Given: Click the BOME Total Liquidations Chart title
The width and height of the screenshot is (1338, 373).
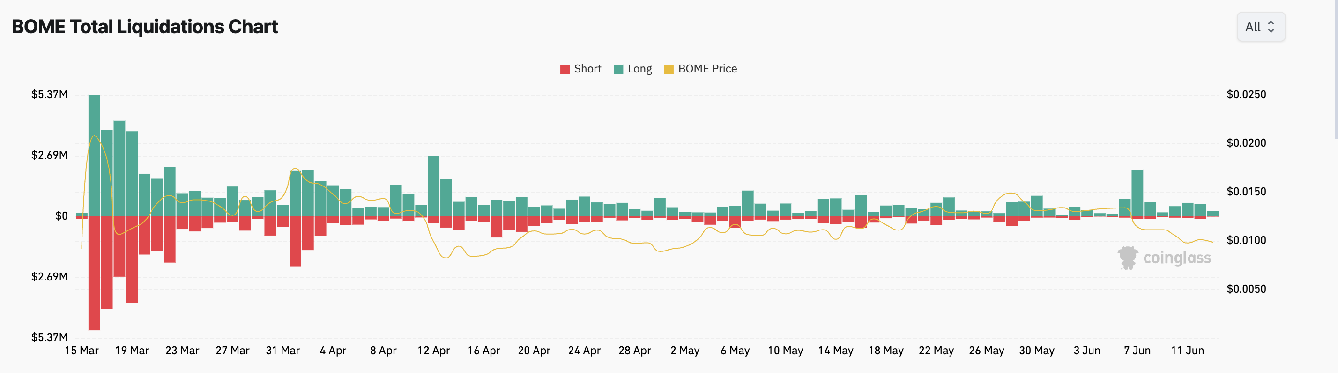Looking at the screenshot, I should pyautogui.click(x=144, y=27).
